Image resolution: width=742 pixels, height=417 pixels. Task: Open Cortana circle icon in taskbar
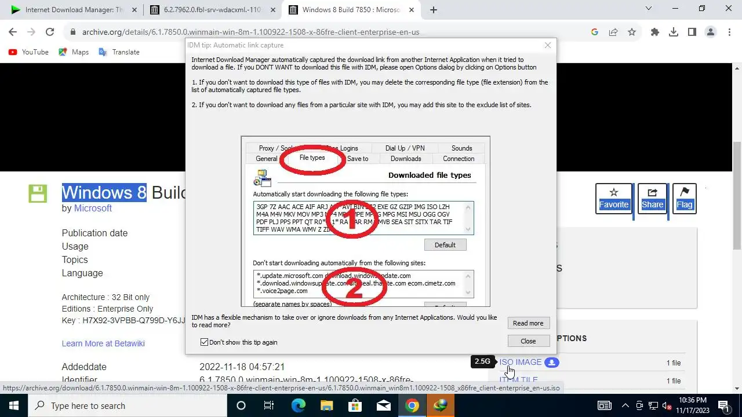pos(241,405)
